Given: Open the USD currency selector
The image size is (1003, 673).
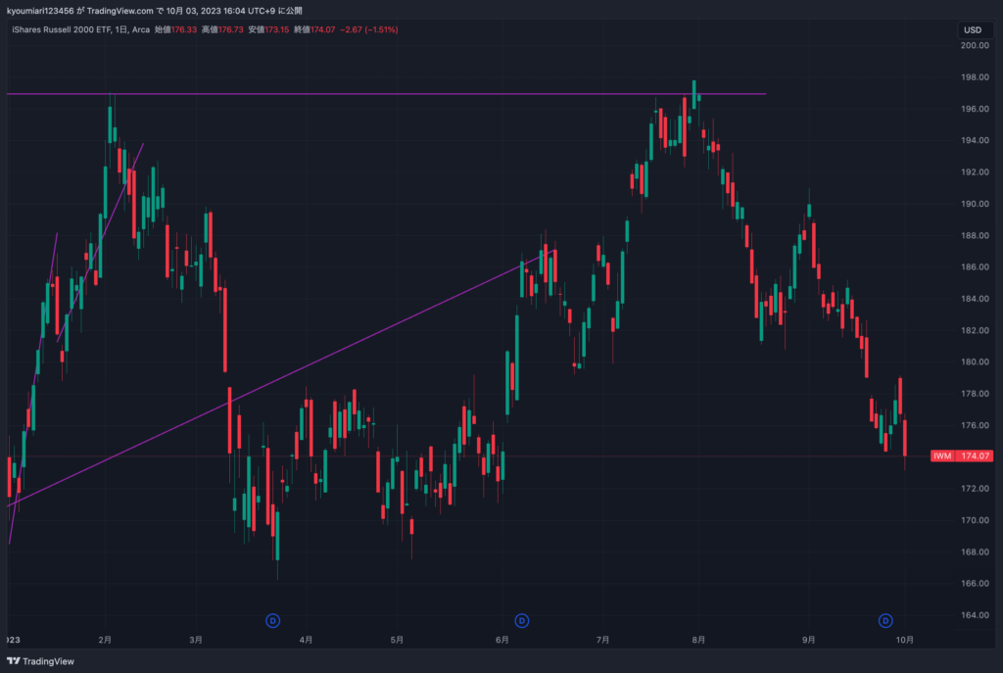Looking at the screenshot, I should [973, 30].
